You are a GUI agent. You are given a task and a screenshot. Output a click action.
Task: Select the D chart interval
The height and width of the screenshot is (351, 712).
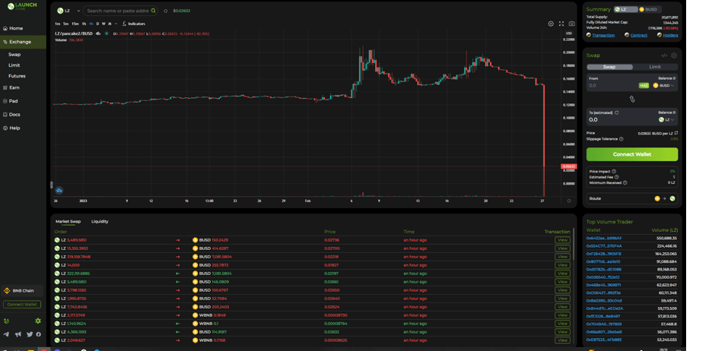click(x=97, y=24)
